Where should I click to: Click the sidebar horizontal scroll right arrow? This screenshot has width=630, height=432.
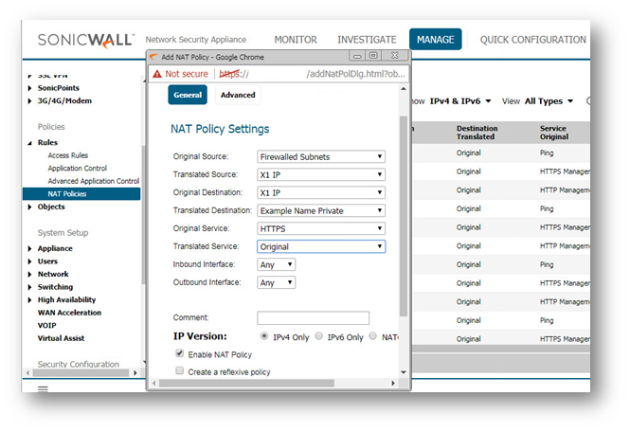click(x=135, y=373)
